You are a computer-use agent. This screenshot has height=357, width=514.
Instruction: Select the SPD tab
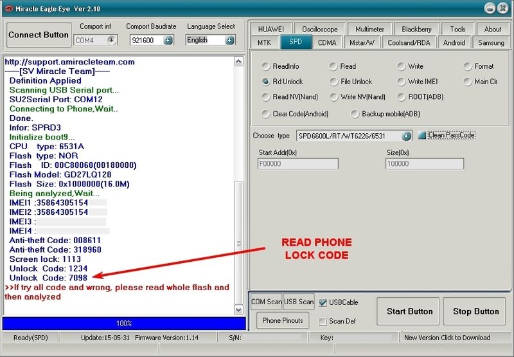point(296,42)
